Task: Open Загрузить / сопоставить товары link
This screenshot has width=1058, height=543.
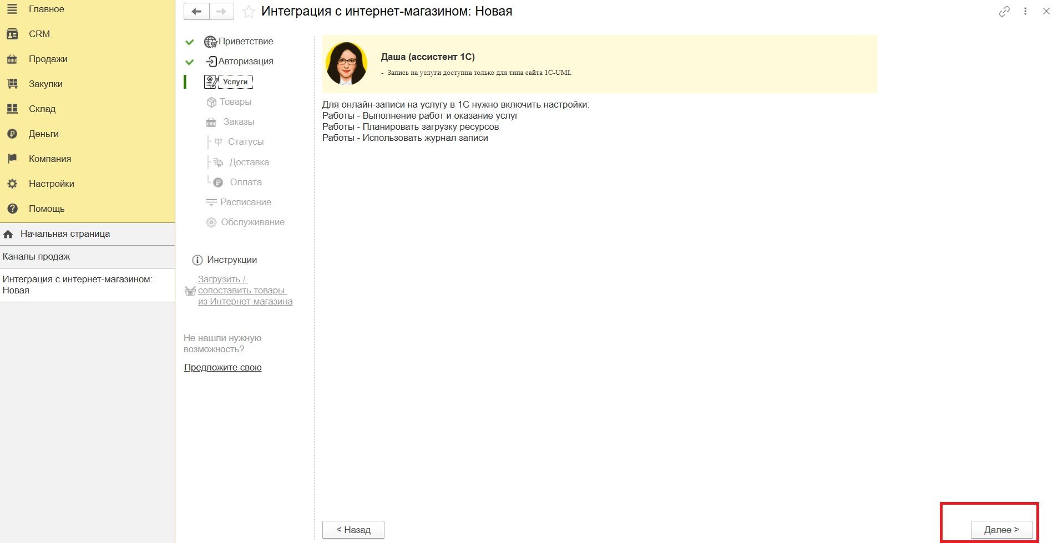Action: 245,291
